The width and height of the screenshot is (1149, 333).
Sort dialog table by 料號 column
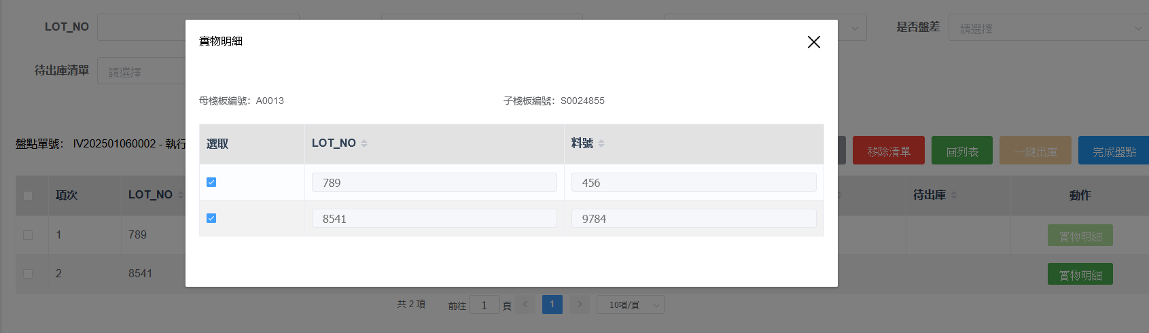601,143
